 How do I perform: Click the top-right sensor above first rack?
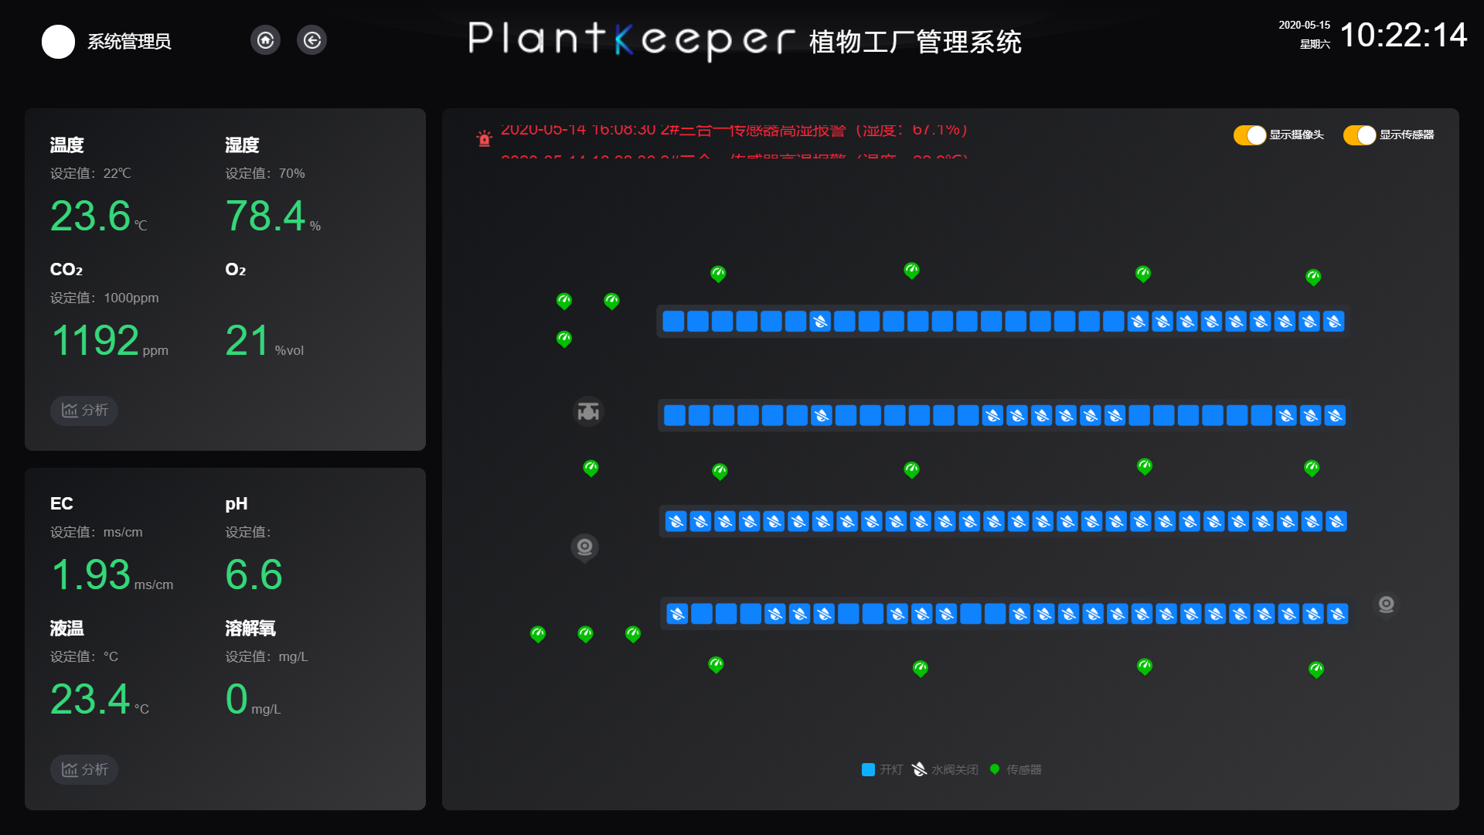pos(1313,278)
